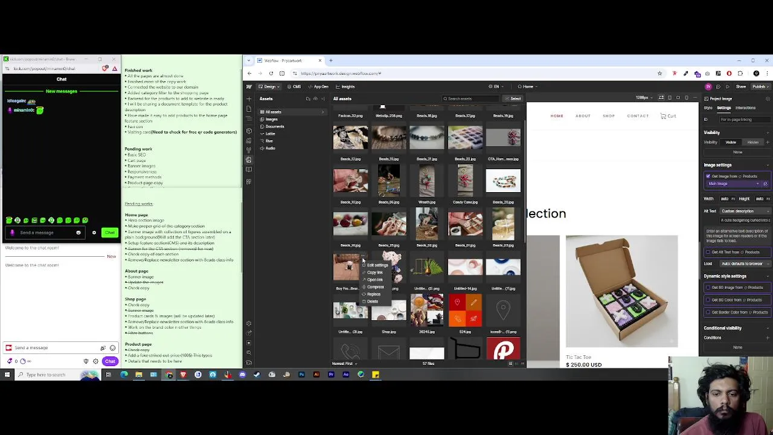Choose Replace in context menu

point(373,294)
